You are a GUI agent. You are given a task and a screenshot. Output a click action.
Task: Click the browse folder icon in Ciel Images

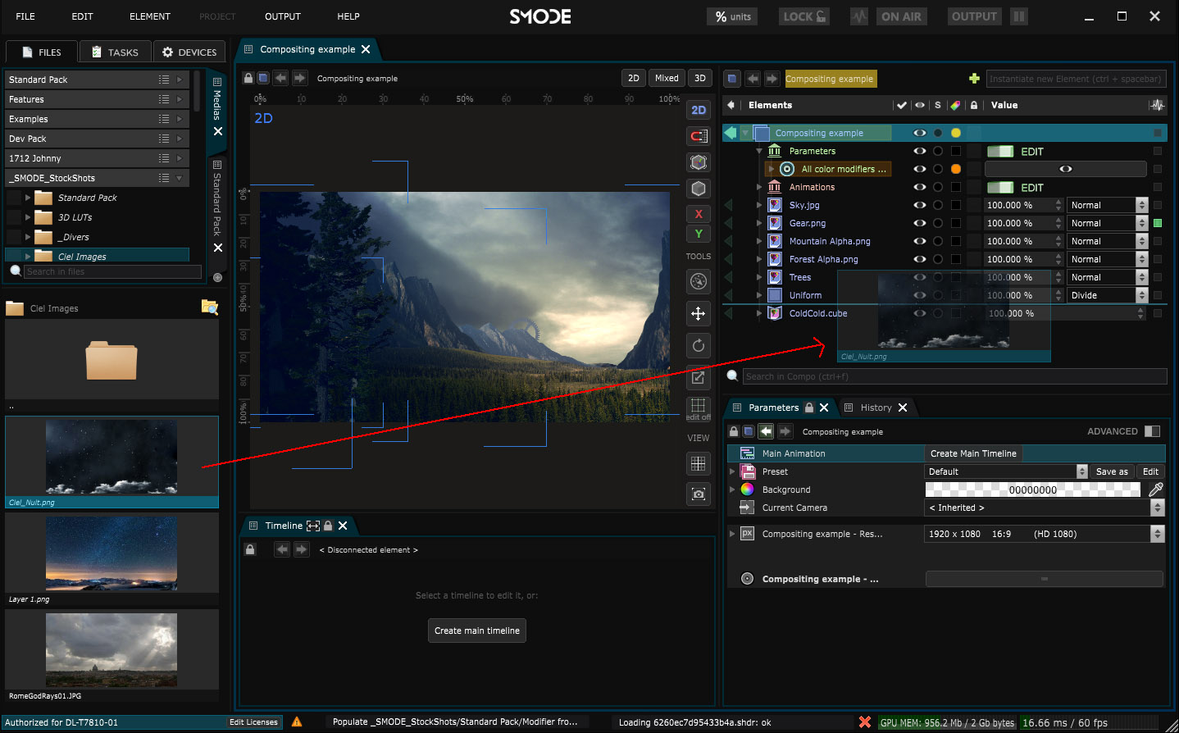[x=210, y=307]
